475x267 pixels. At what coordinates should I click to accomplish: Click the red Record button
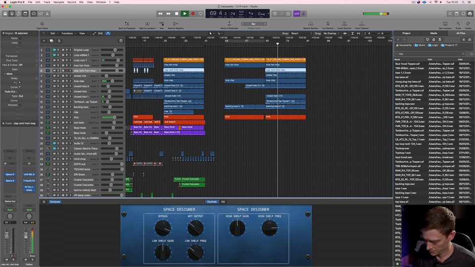192,14
